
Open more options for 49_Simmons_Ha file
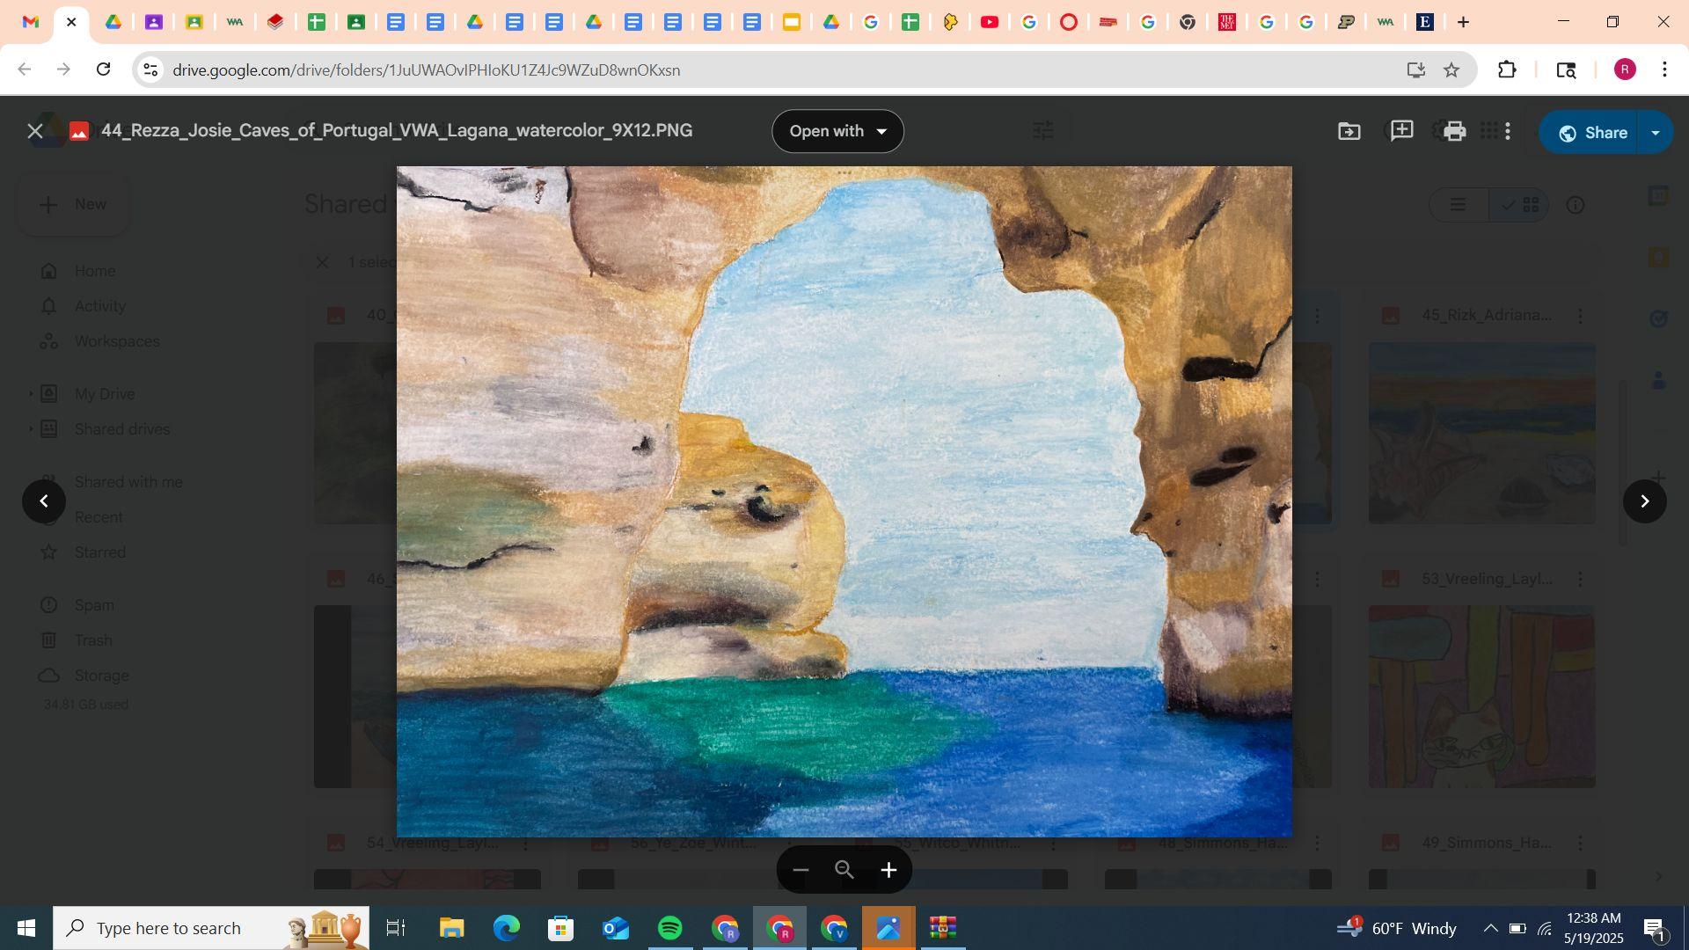coord(1581,844)
